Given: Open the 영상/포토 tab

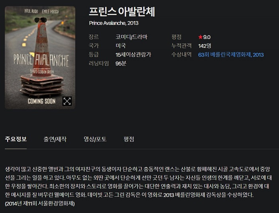Looking at the screenshot, I should (95, 139).
